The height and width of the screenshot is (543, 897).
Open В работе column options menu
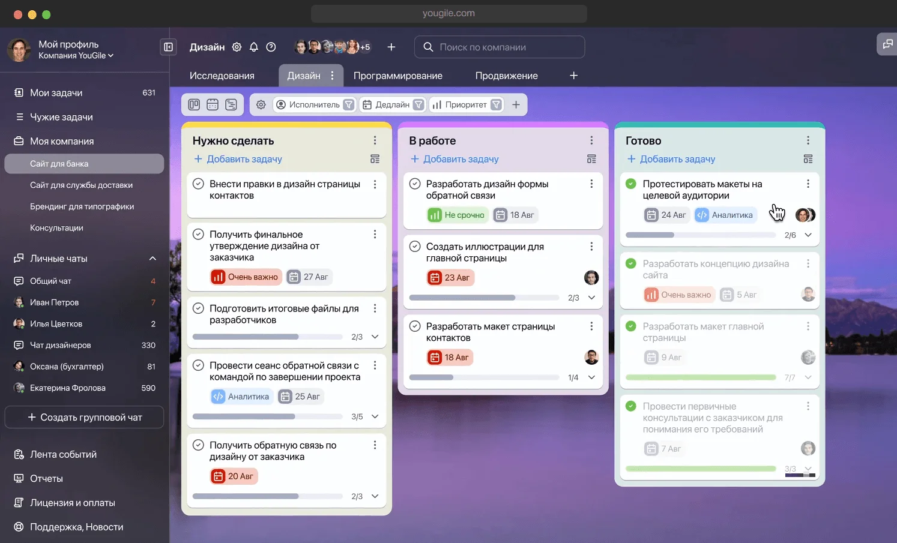pos(591,140)
